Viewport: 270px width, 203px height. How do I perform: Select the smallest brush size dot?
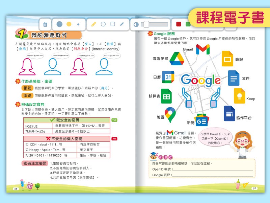78,24
